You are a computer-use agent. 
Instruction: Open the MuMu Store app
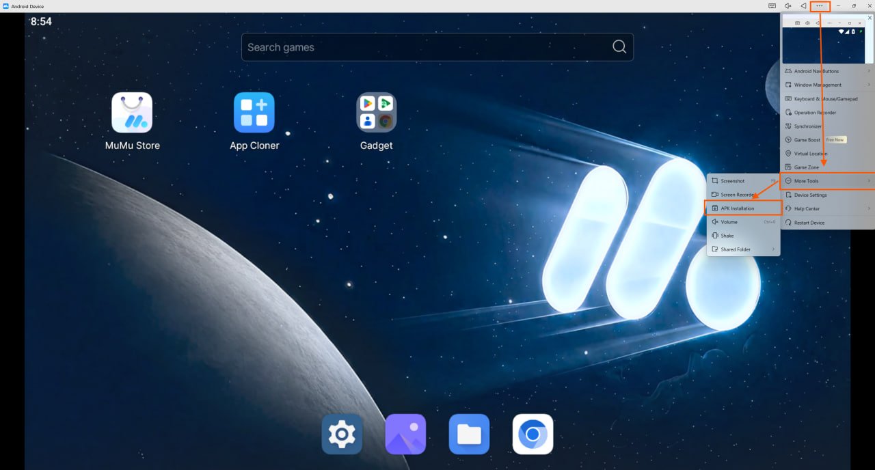coord(132,113)
